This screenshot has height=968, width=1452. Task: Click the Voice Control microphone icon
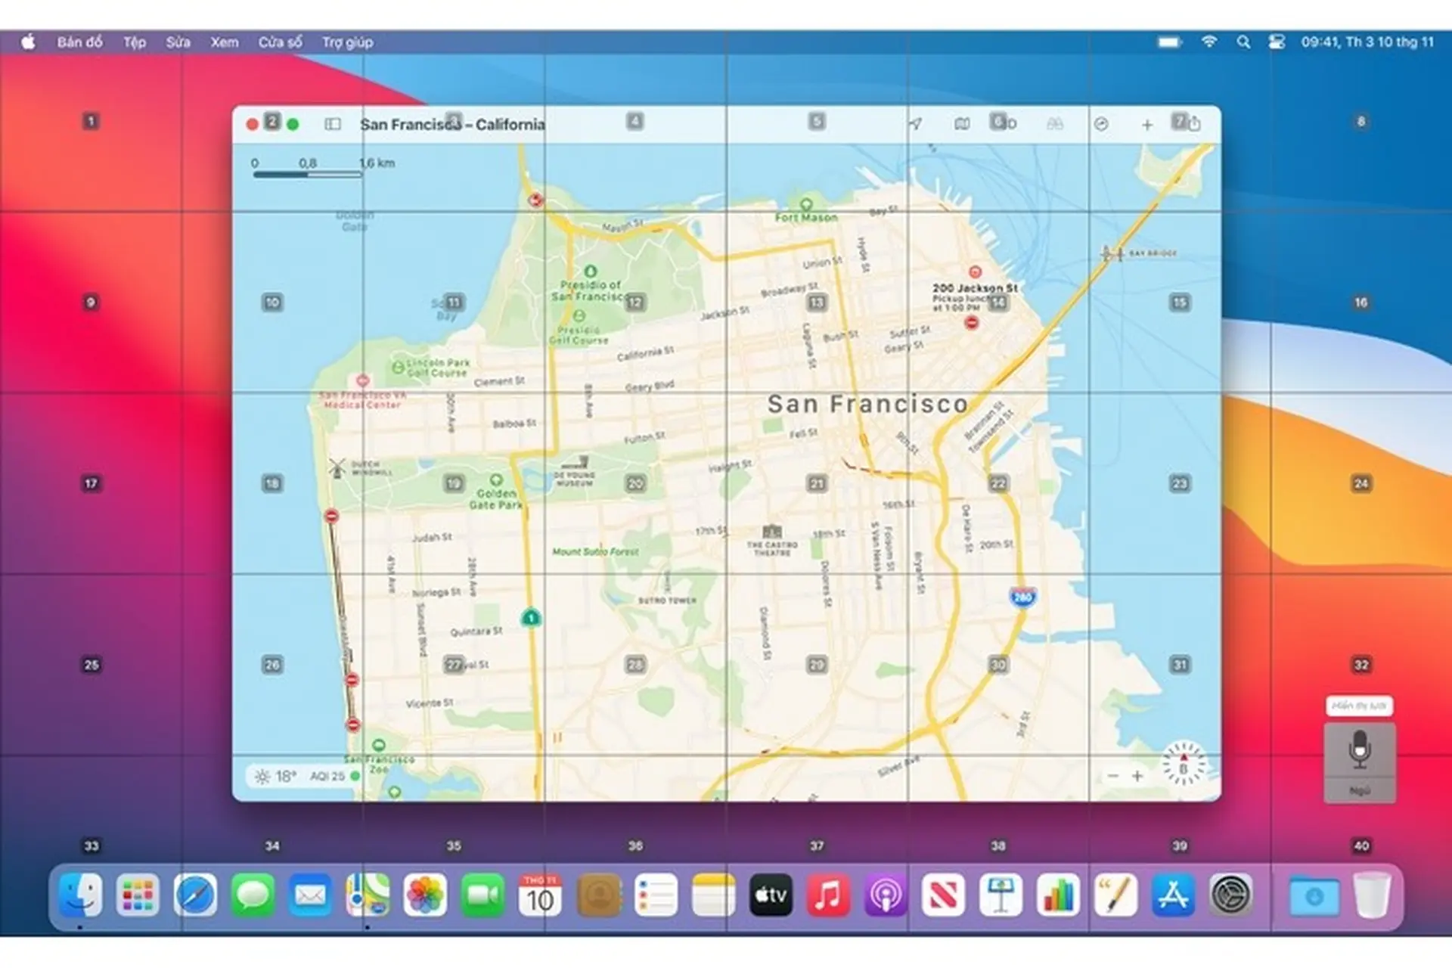(x=1360, y=749)
